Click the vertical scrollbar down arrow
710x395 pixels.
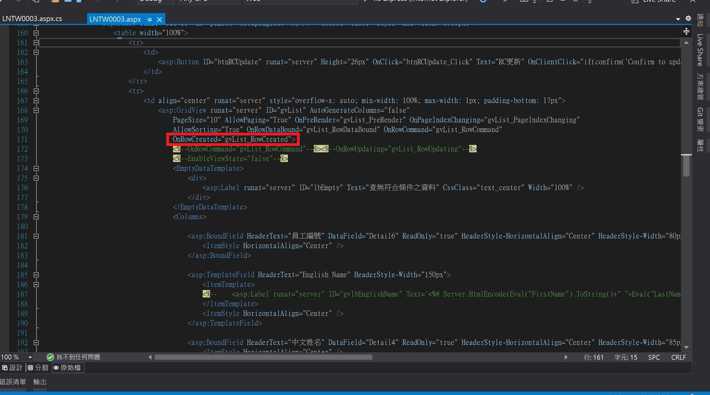(686, 347)
